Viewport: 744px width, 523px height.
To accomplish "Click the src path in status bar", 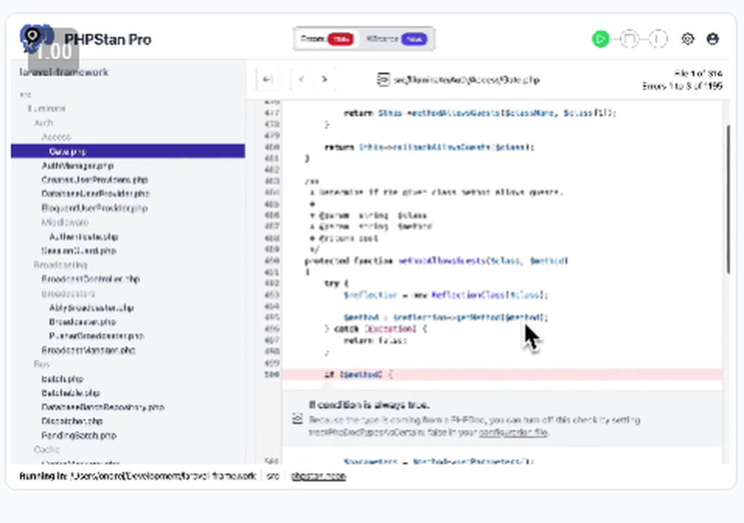I will click(x=273, y=475).
